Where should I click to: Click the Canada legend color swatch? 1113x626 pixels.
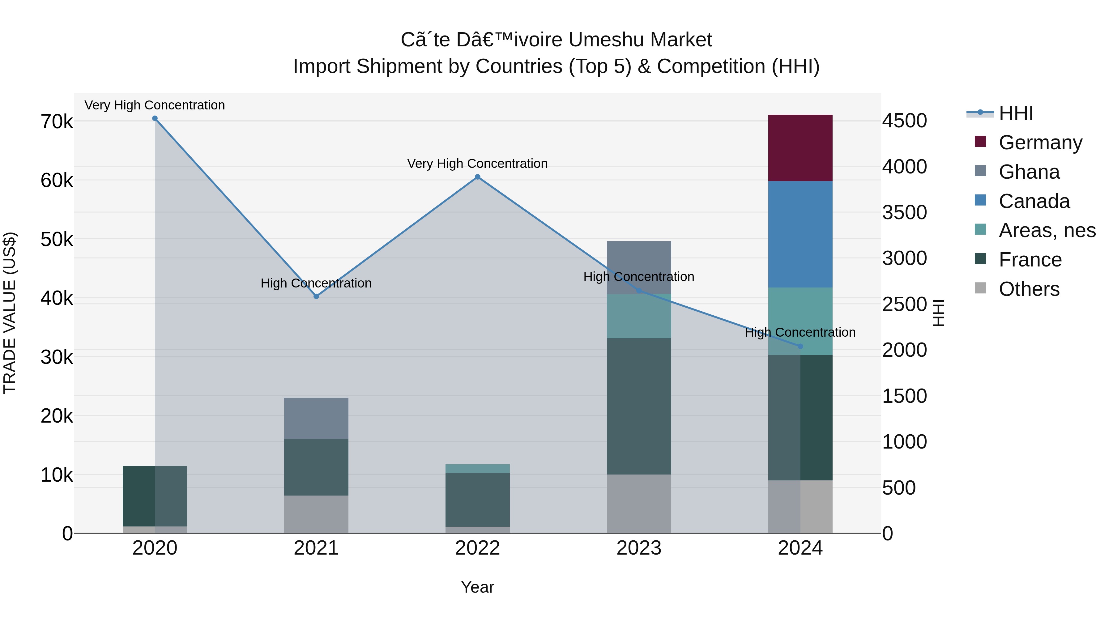[980, 200]
